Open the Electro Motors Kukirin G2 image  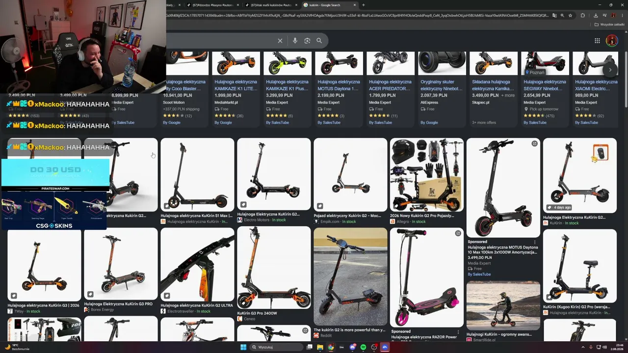coord(274,174)
